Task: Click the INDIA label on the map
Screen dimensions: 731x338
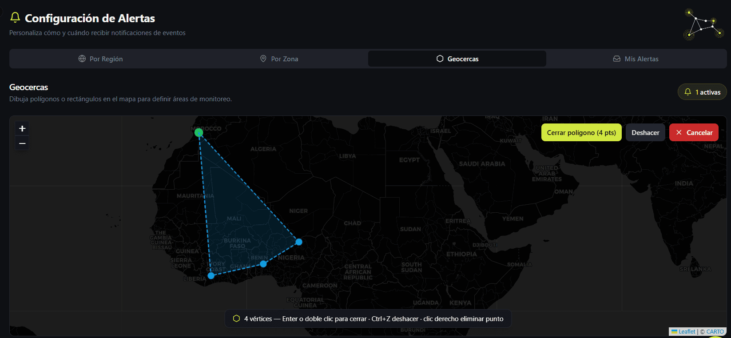Action: click(684, 183)
